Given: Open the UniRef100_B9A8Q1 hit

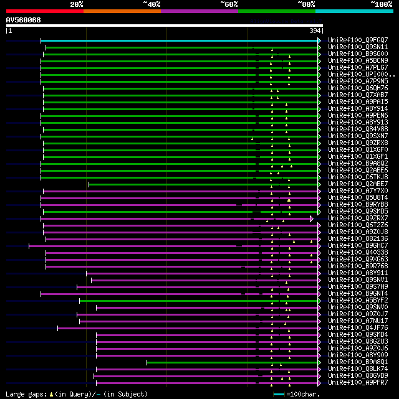Looking at the screenshot, I should point(358,362).
